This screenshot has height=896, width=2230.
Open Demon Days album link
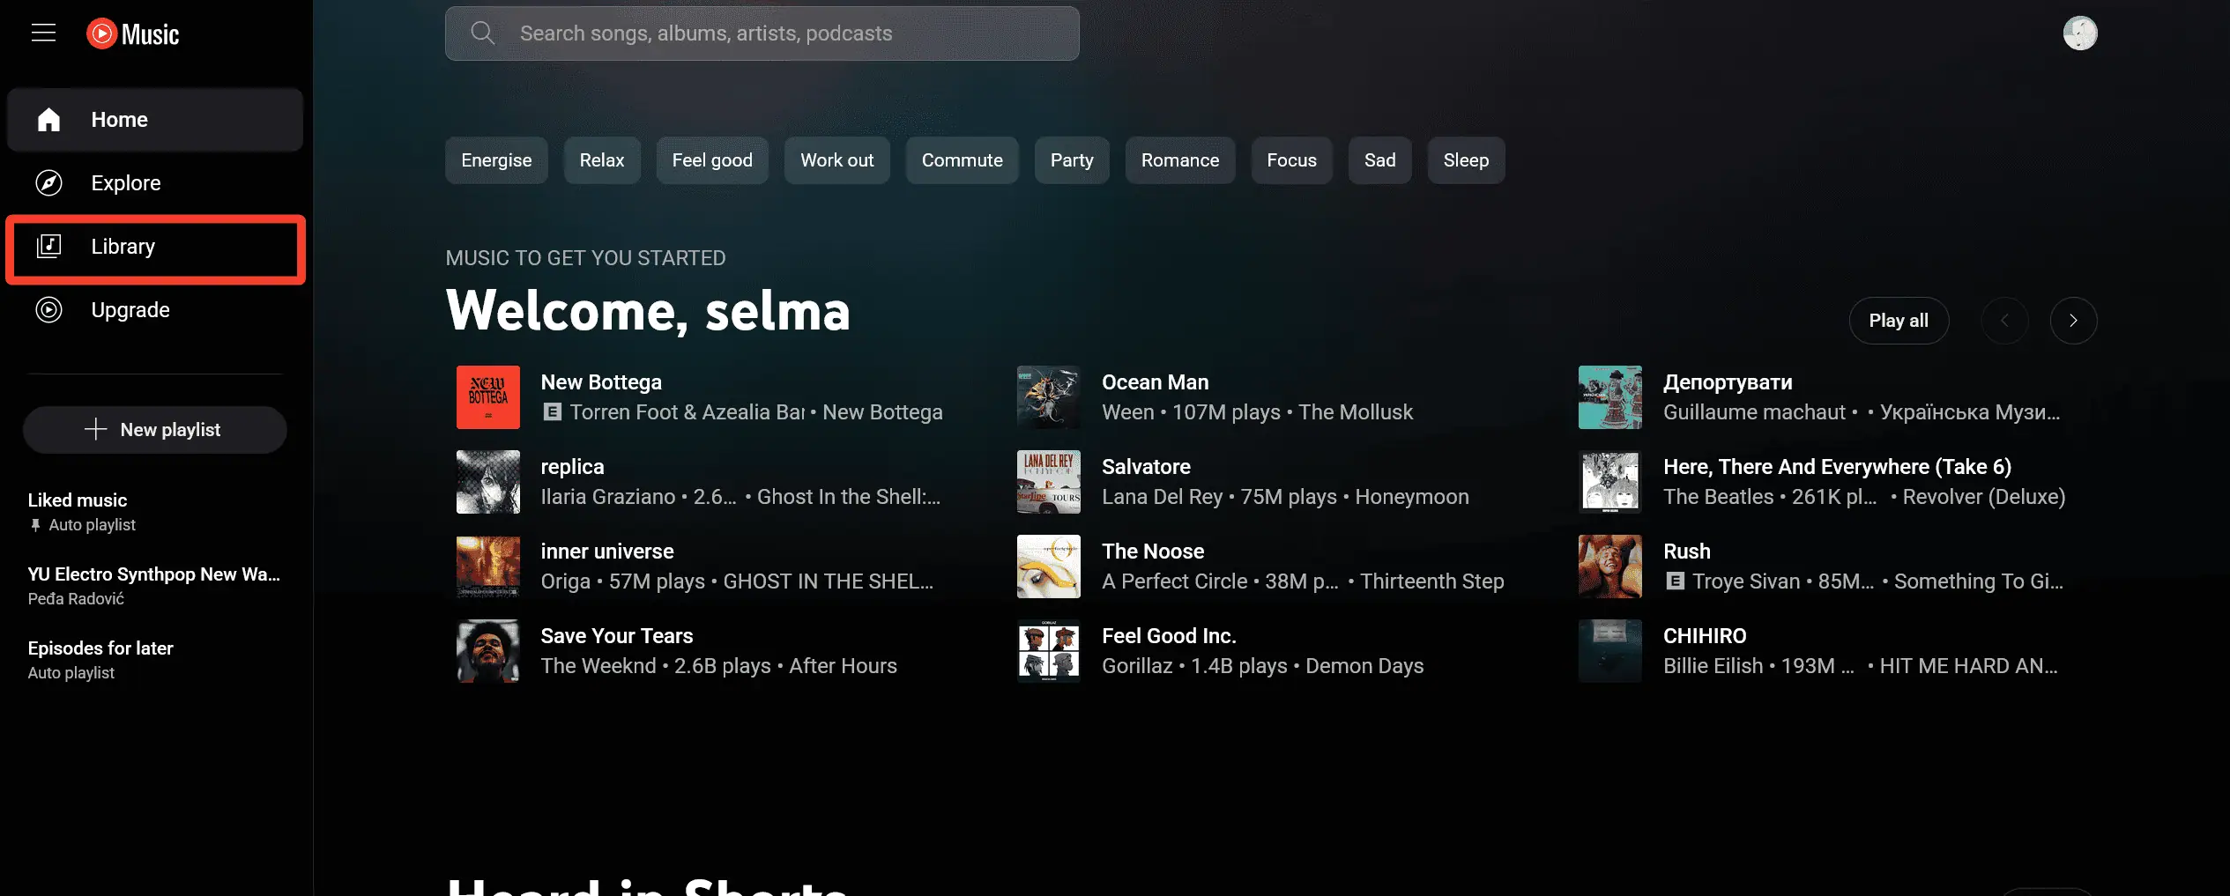(x=1364, y=666)
